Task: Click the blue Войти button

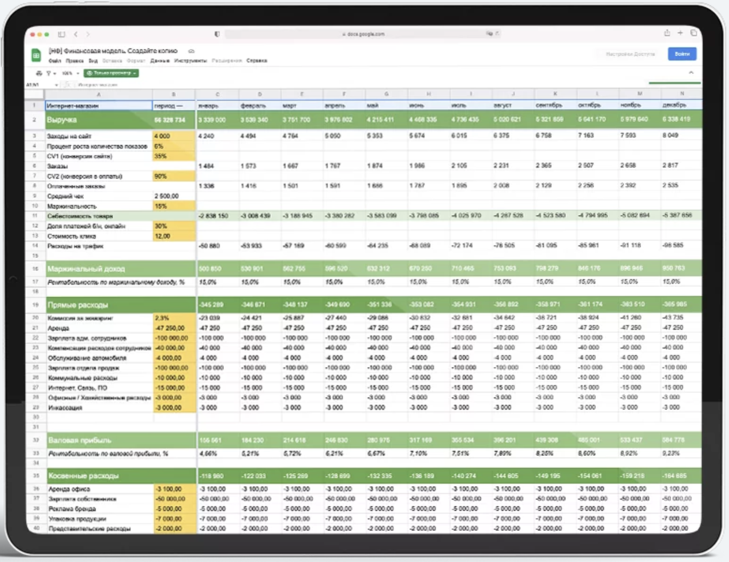Action: [682, 54]
